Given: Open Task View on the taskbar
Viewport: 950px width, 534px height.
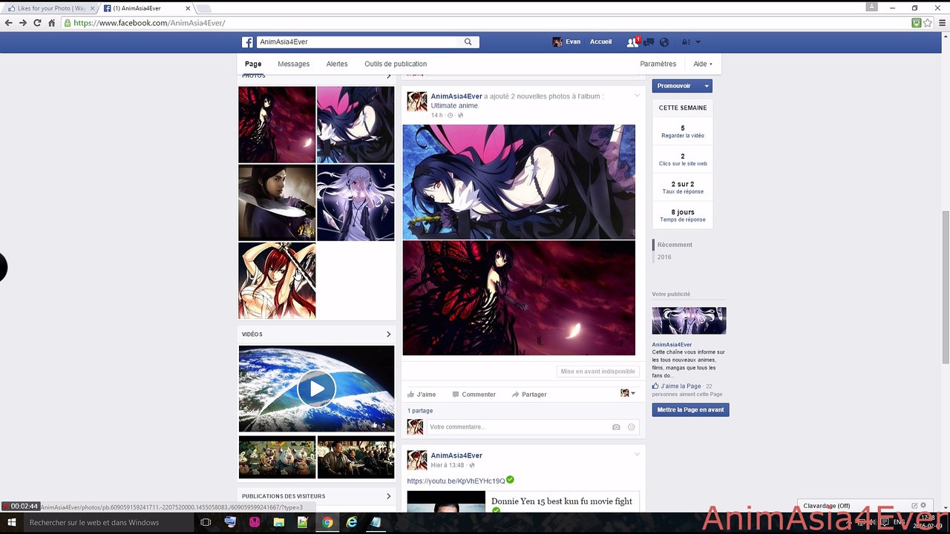Looking at the screenshot, I should 206,522.
